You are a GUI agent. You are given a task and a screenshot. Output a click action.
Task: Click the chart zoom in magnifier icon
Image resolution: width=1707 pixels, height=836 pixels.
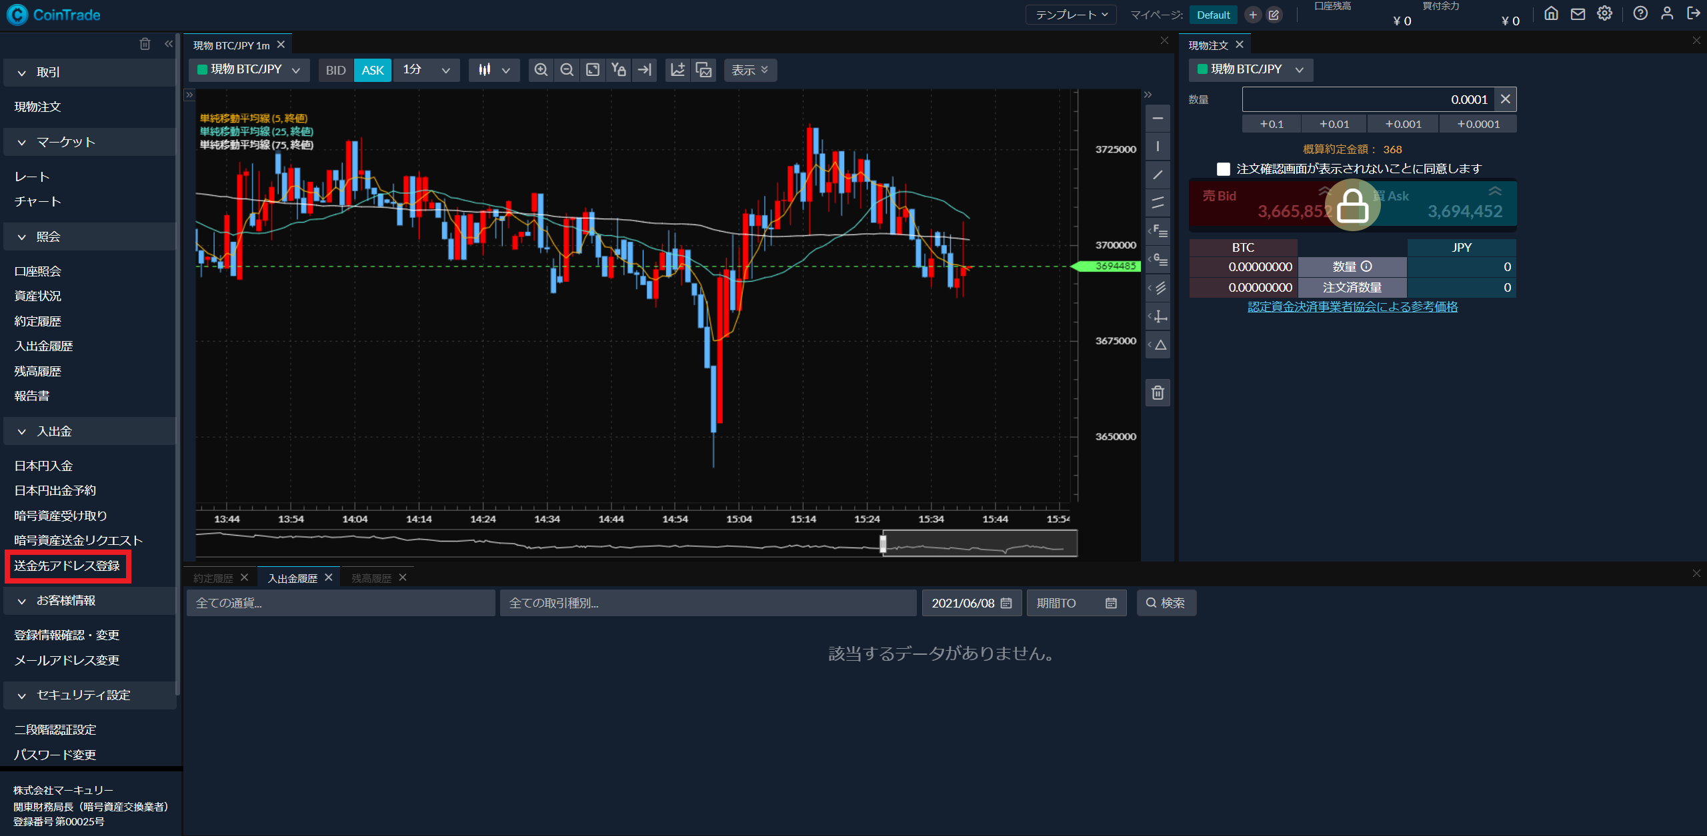click(541, 70)
